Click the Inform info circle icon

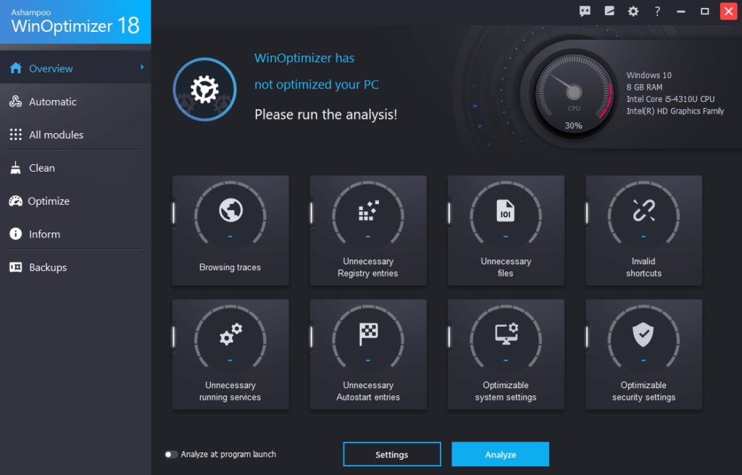[16, 234]
